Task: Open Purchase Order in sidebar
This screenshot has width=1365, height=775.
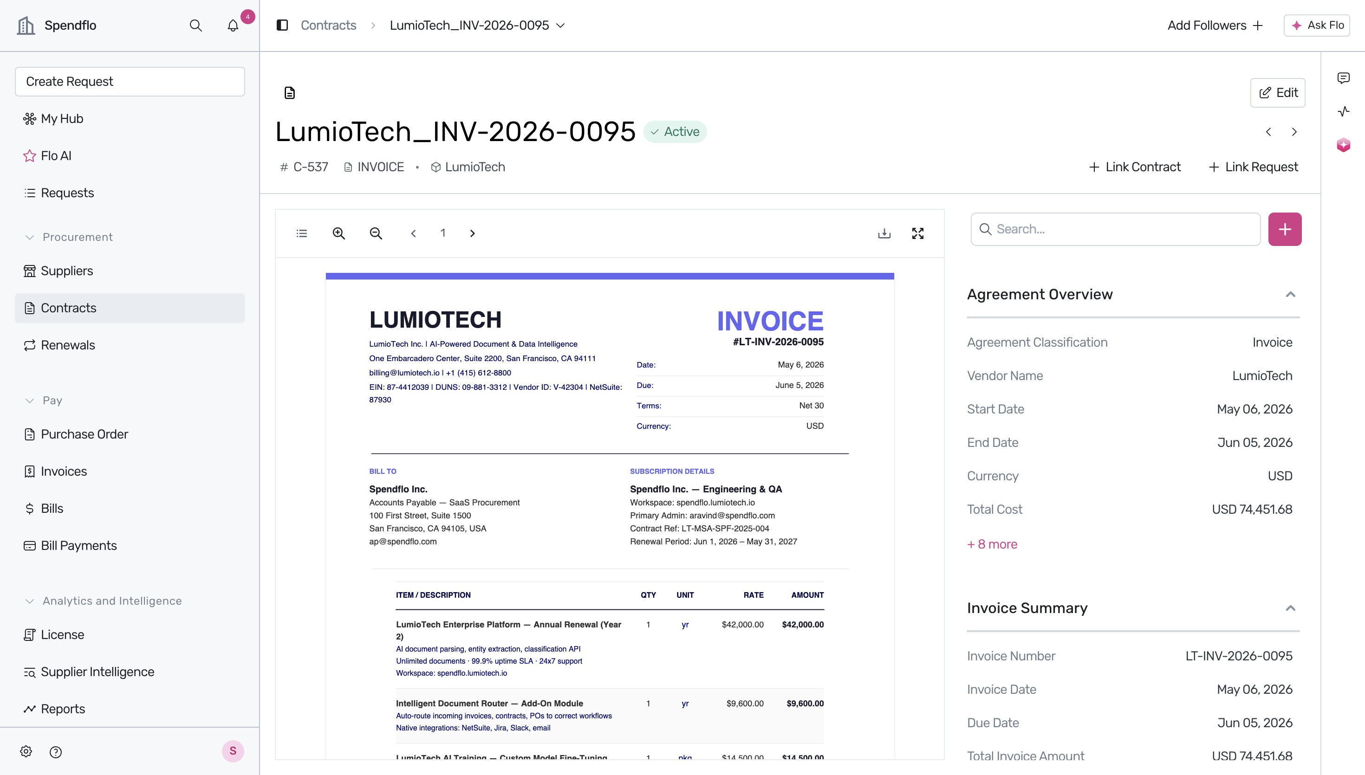Action: point(130,434)
